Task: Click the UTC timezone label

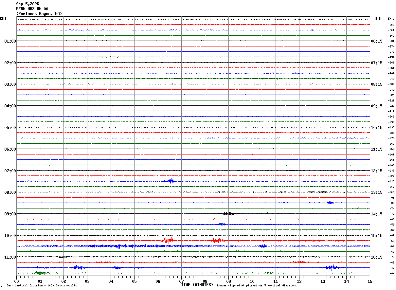Action: click(378, 19)
